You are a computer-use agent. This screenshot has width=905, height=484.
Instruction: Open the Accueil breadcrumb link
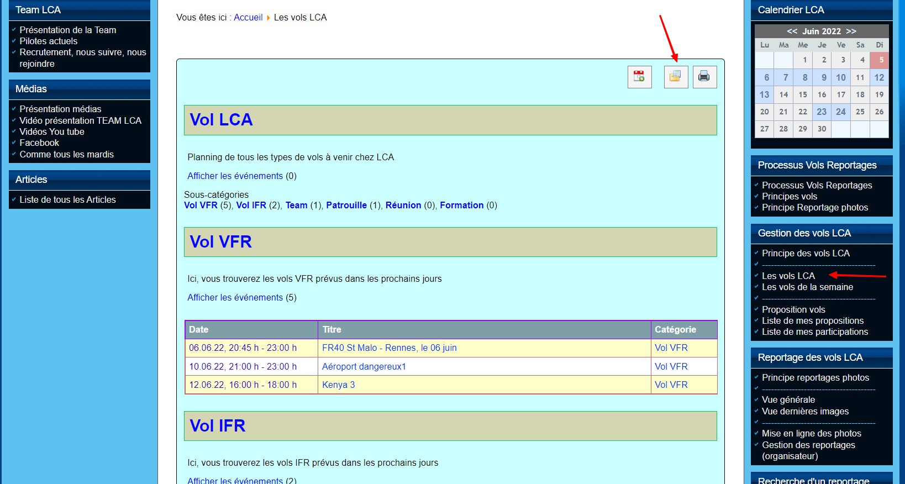click(x=248, y=18)
